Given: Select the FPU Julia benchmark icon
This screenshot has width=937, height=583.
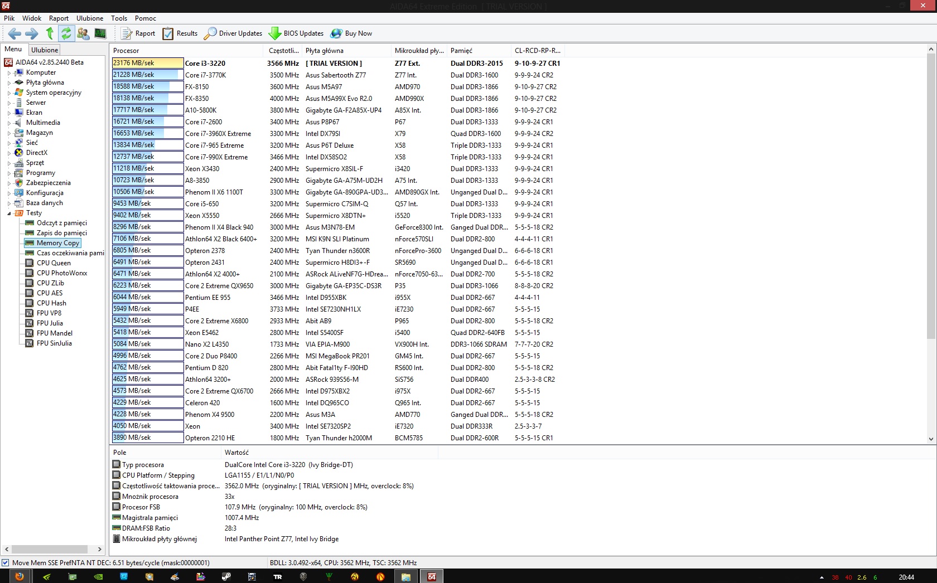Looking at the screenshot, I should pos(30,323).
